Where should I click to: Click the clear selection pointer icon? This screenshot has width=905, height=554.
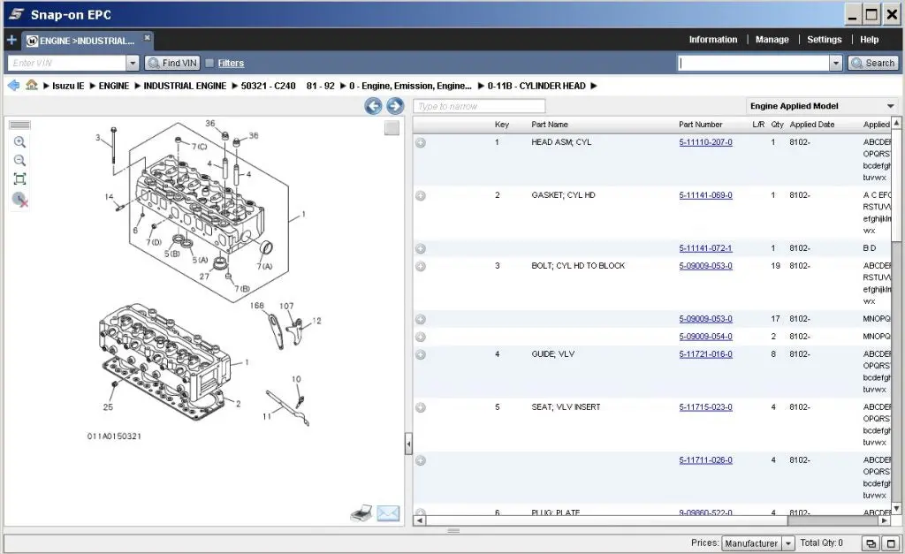pyautogui.click(x=20, y=200)
